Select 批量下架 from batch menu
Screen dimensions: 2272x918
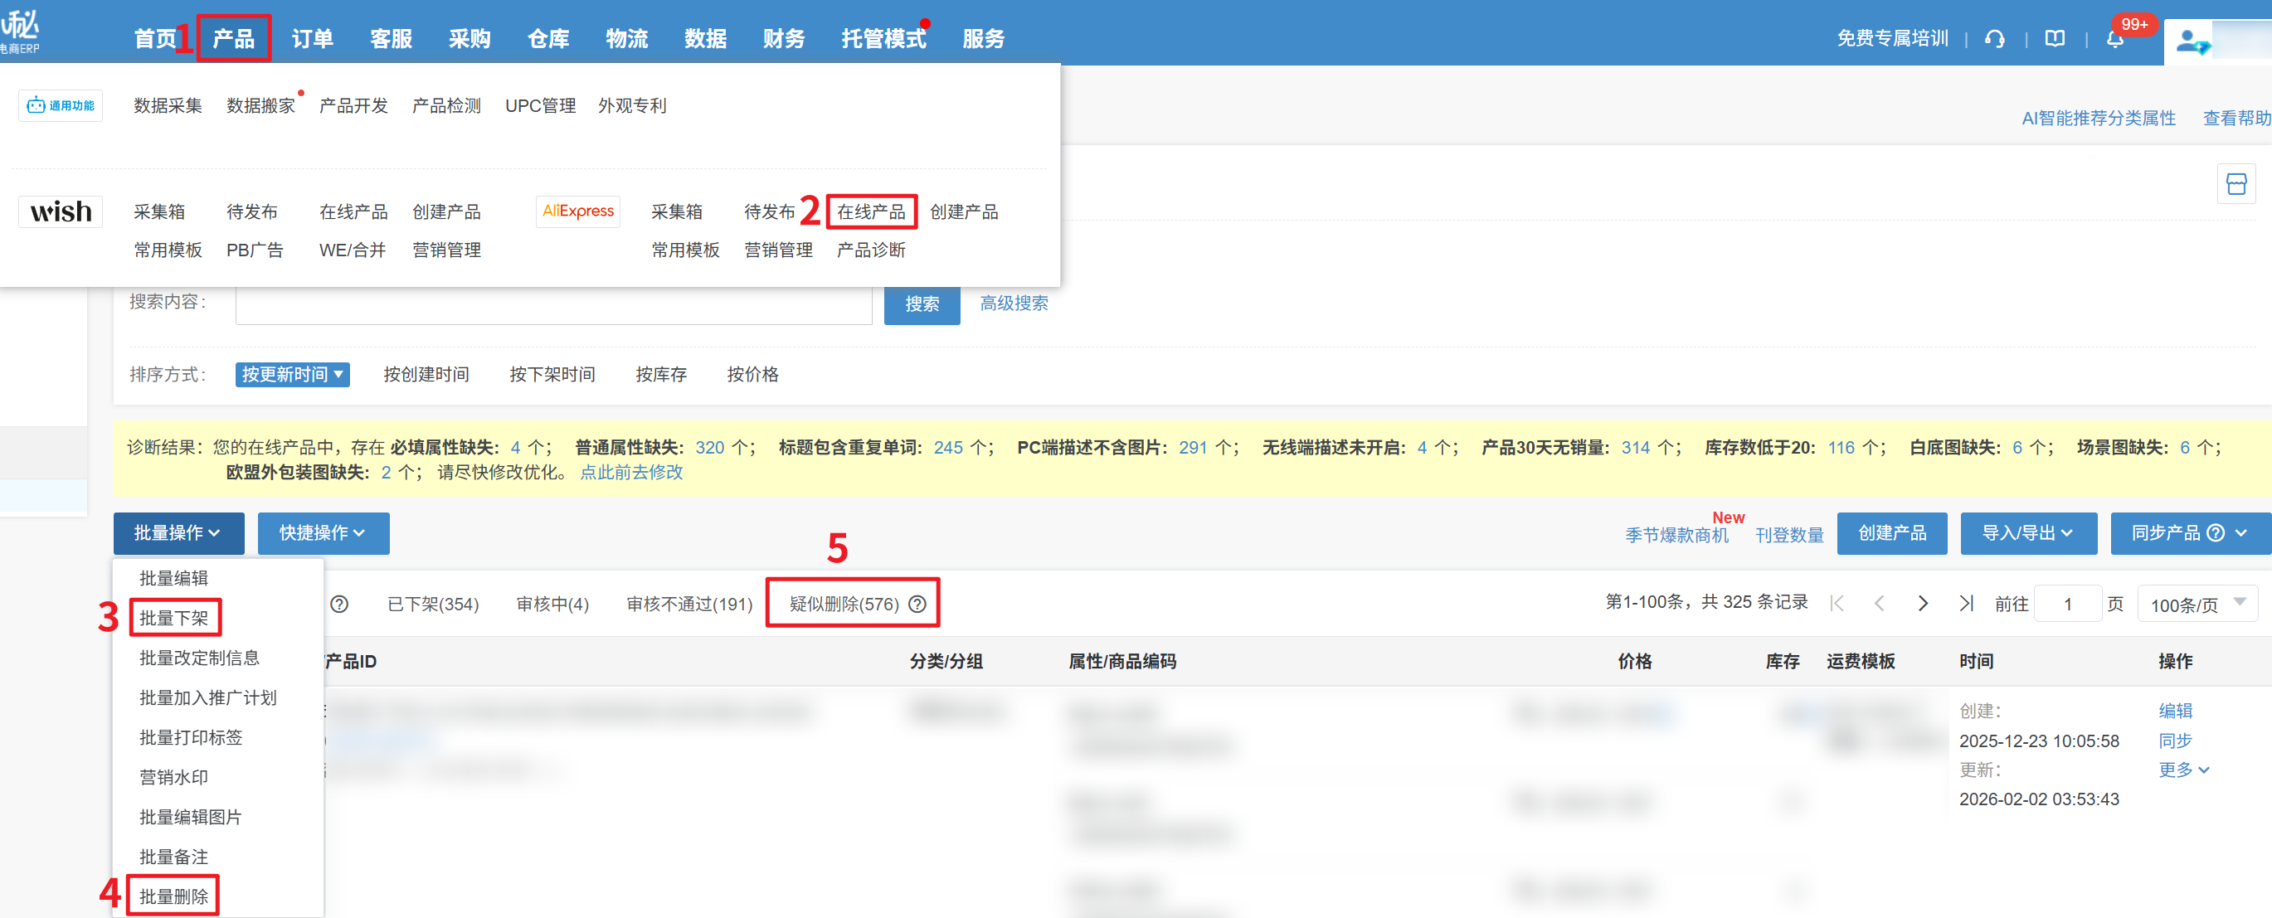173,617
